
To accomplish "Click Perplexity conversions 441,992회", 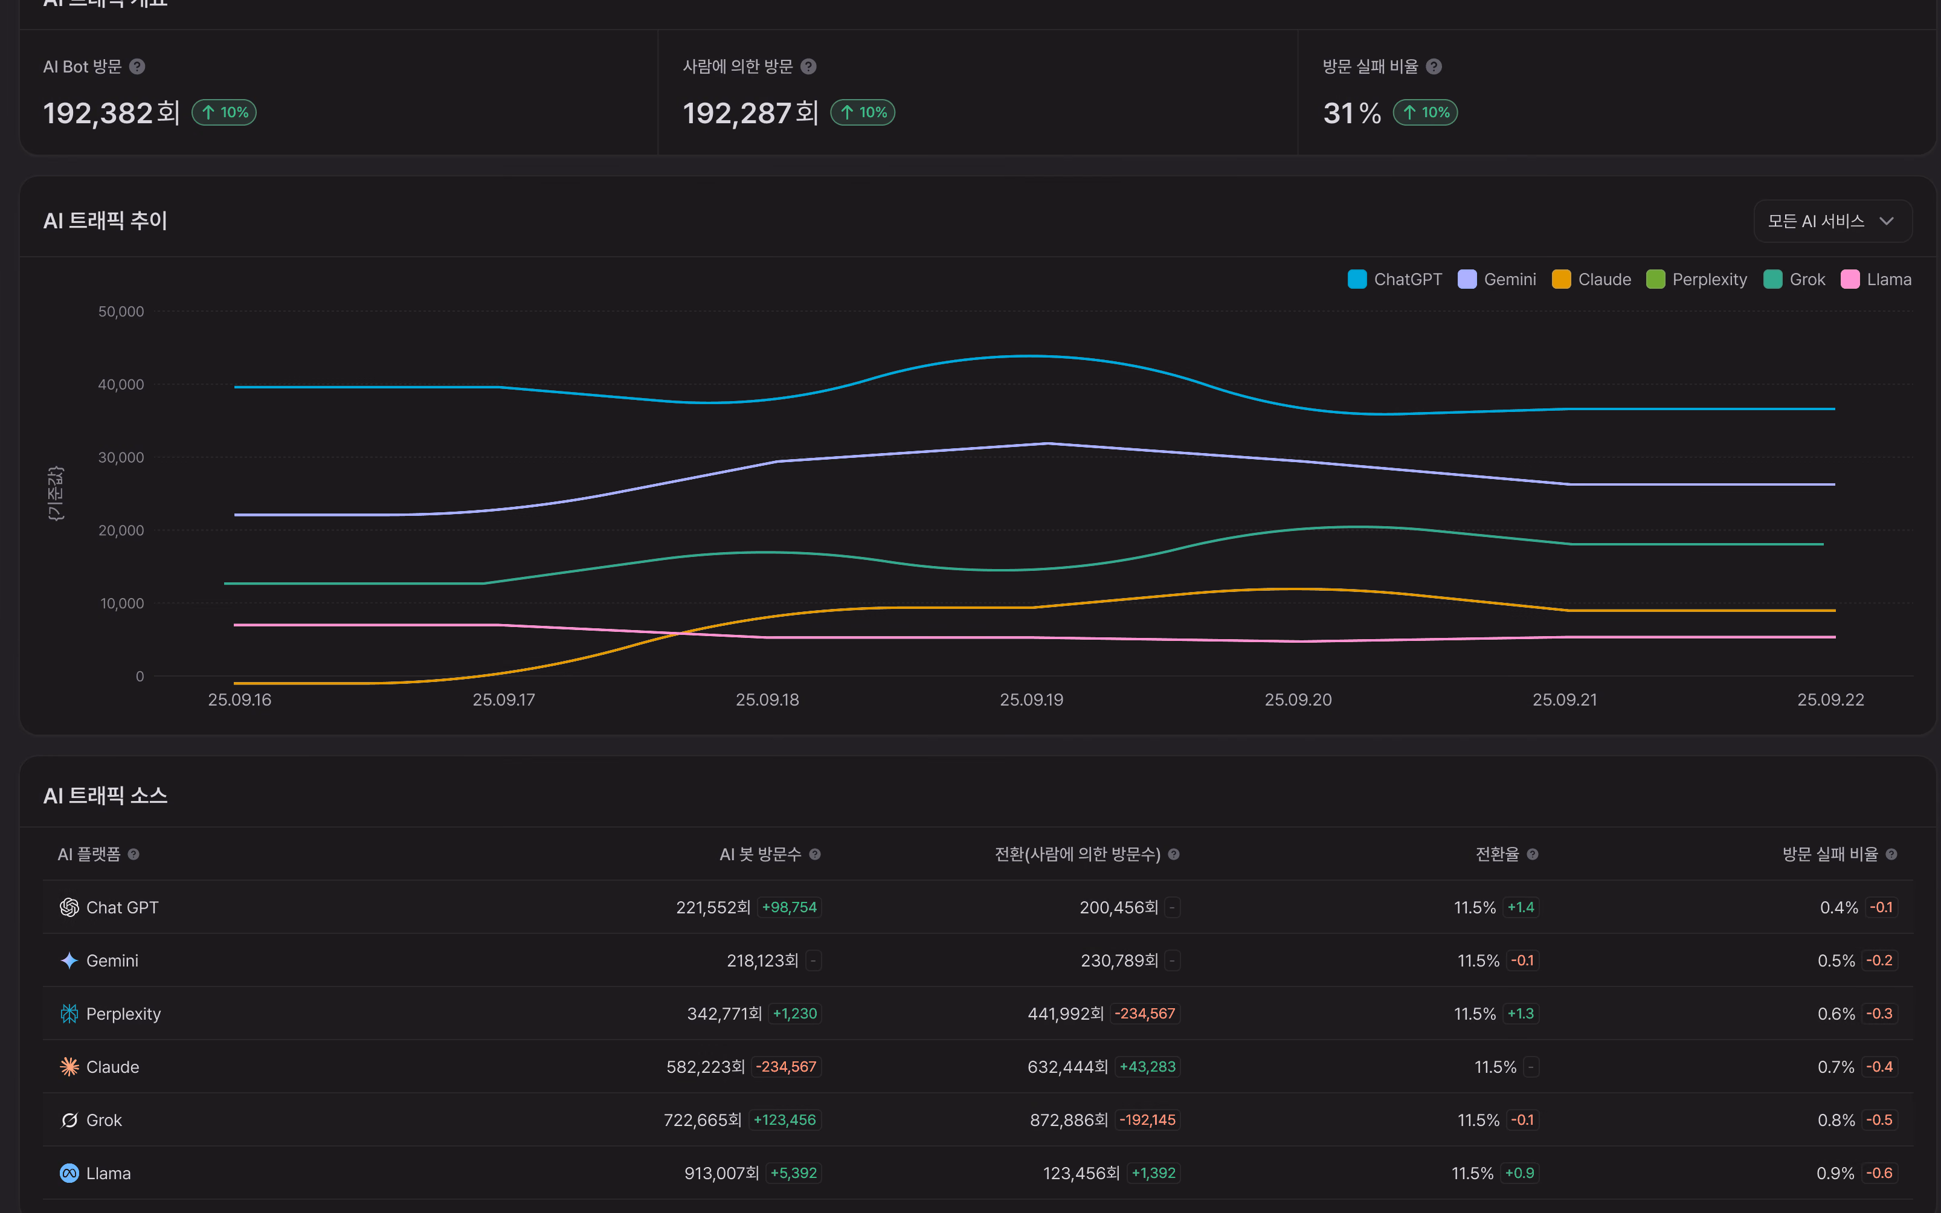I will pos(1066,1014).
